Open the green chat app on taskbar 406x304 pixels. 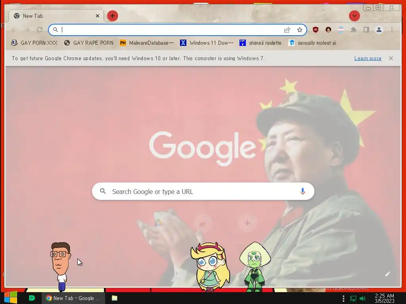pos(32,298)
